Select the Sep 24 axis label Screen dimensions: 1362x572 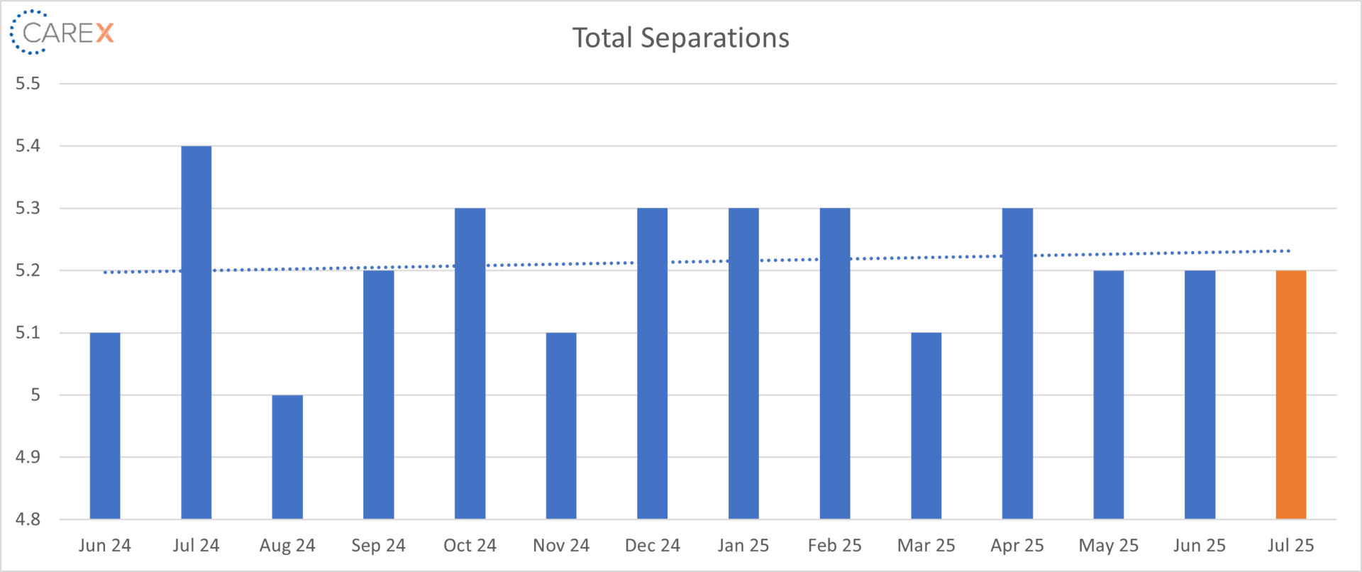[378, 545]
